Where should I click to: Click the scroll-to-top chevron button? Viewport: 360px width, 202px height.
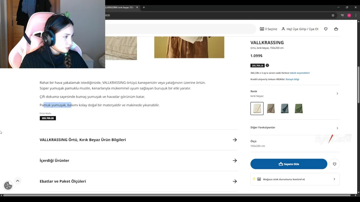coord(17,181)
